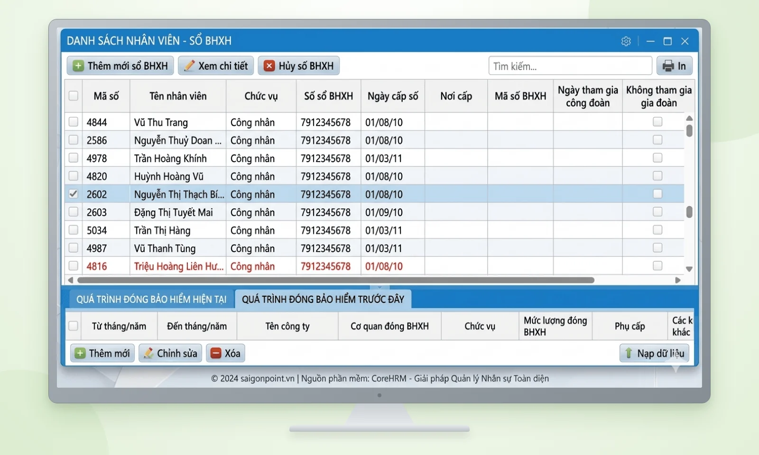Click the vertical scrollbar up arrow

coord(689,118)
